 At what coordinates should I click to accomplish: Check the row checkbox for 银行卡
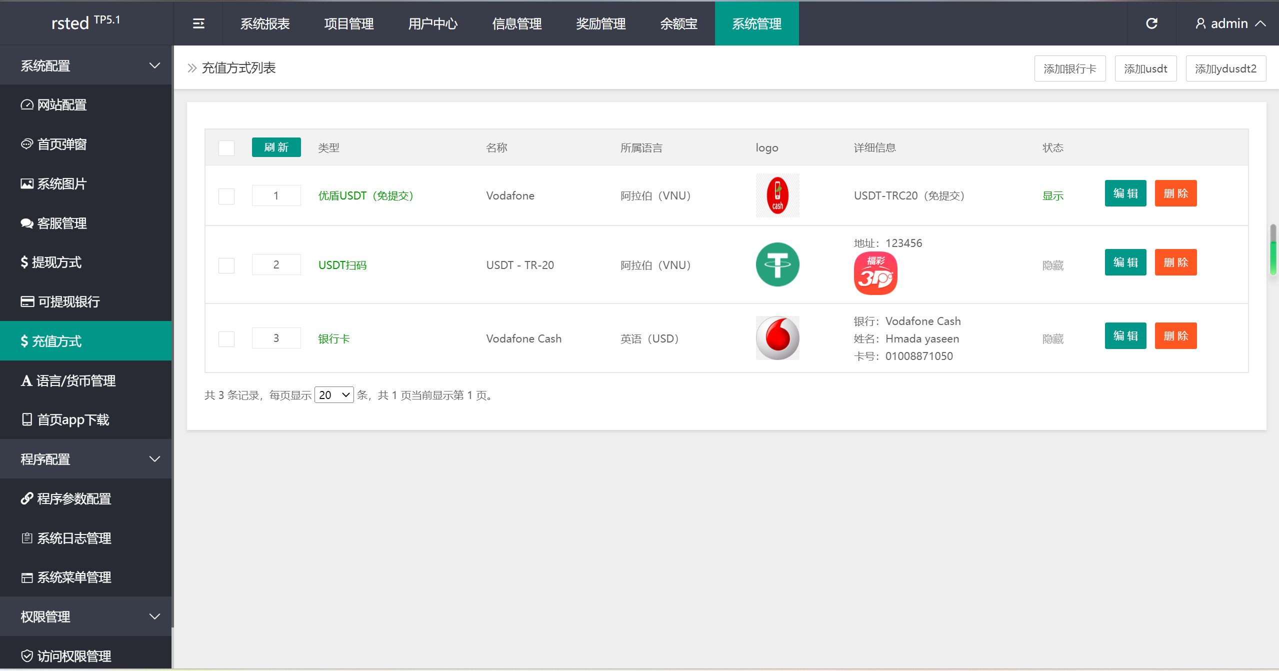pyautogui.click(x=226, y=338)
